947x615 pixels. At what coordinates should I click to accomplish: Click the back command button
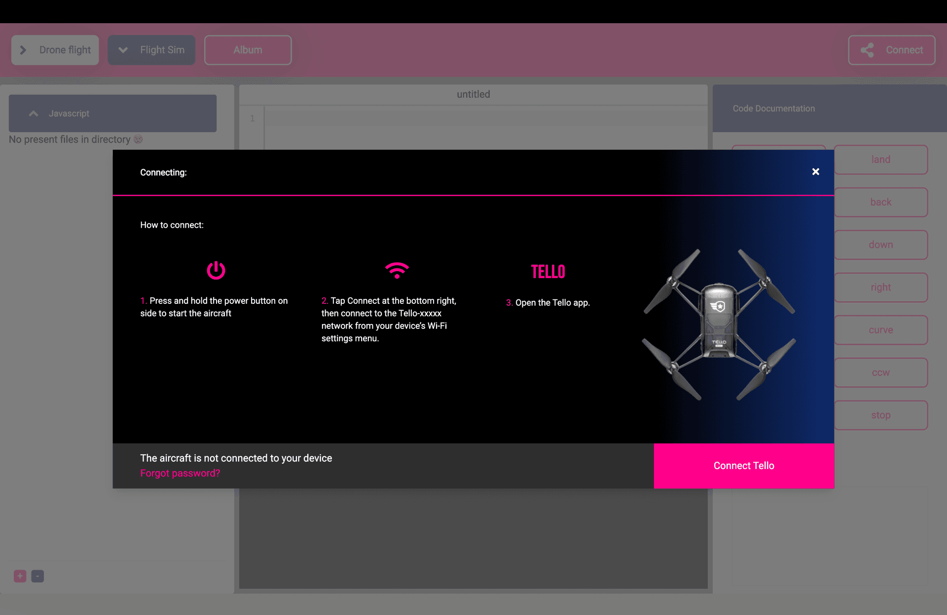pos(880,202)
